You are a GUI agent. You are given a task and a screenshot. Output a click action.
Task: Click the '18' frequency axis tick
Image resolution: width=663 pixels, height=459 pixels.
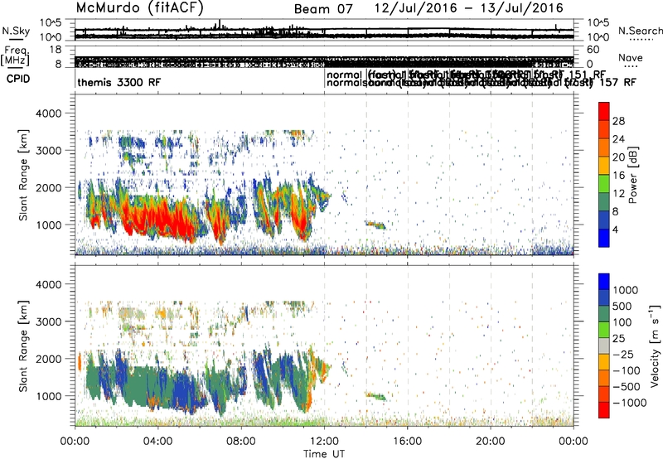pos(56,50)
